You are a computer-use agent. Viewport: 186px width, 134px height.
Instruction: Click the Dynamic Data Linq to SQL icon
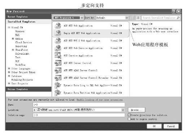click(x=58, y=85)
